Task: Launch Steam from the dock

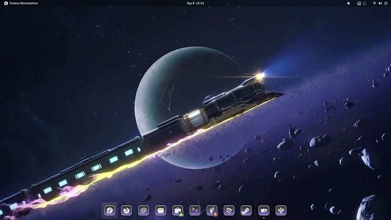Action: point(246,210)
